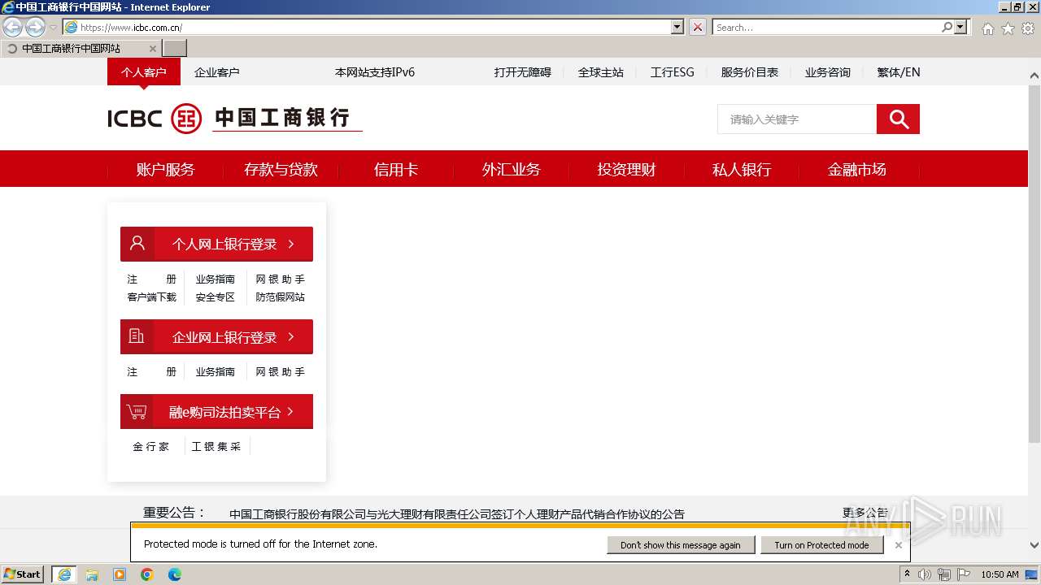Open a new blank tab
Viewport: 1041px width, 585px height.
175,49
